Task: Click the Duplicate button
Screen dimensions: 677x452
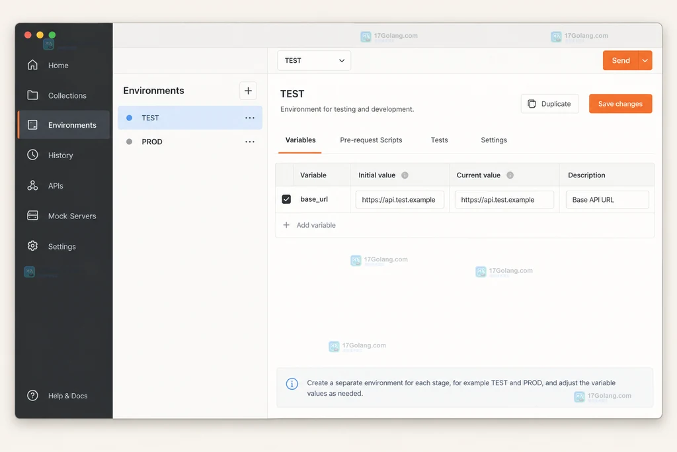Action: pos(549,104)
